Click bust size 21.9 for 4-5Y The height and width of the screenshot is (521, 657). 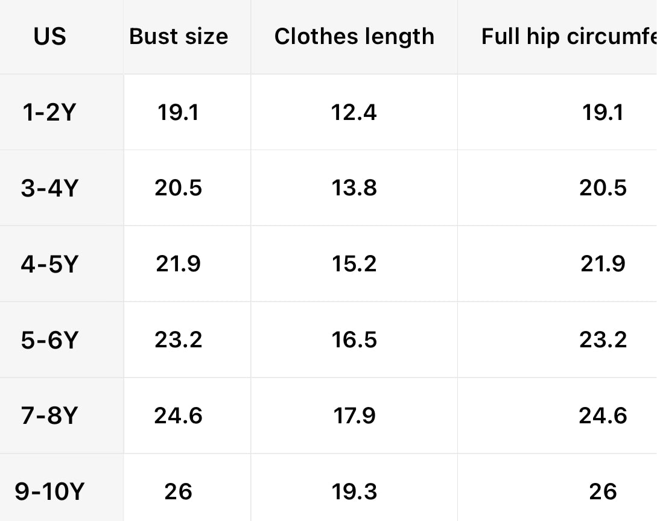click(x=179, y=265)
